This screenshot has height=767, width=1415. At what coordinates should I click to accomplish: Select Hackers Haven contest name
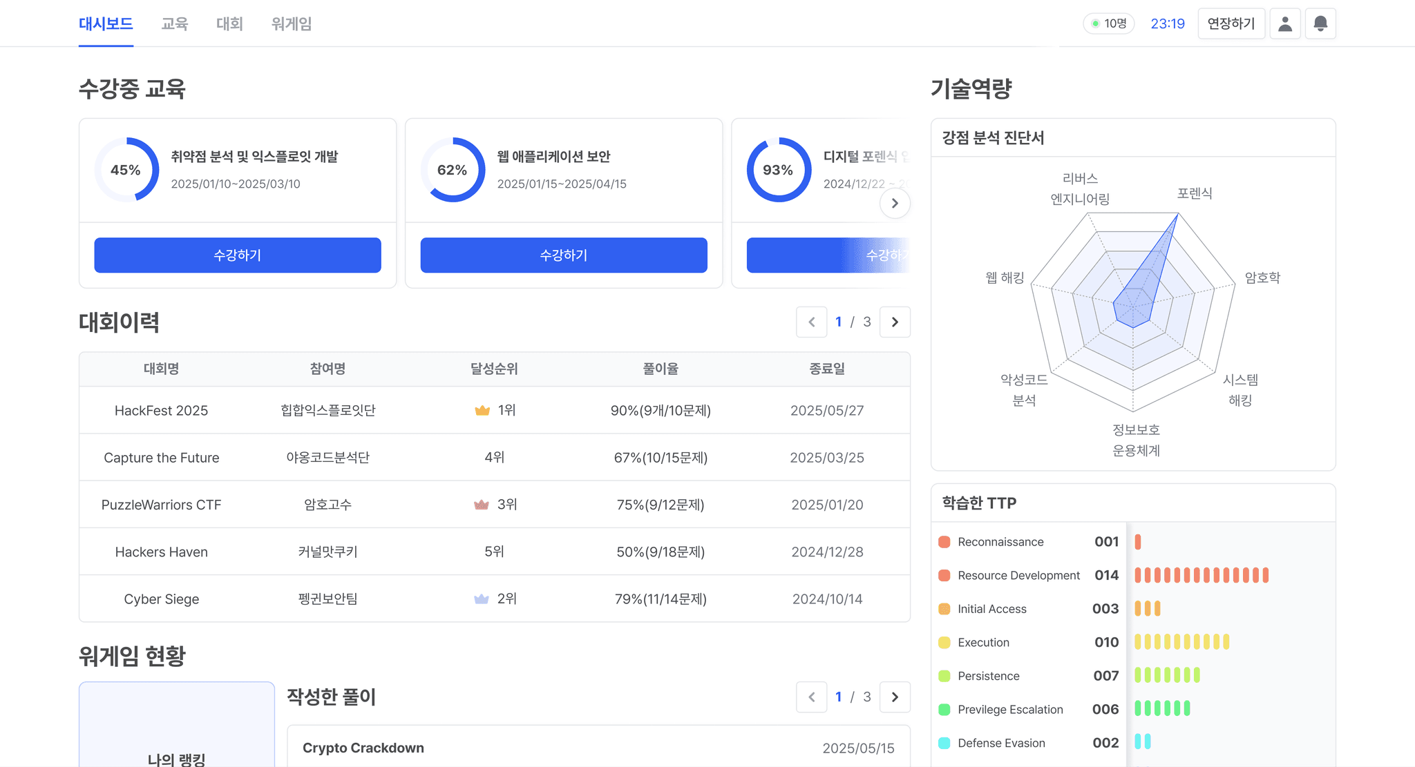162,552
